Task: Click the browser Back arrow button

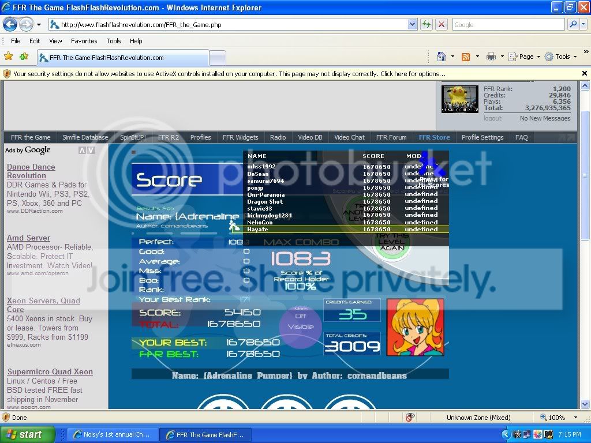Action: click(x=10, y=24)
